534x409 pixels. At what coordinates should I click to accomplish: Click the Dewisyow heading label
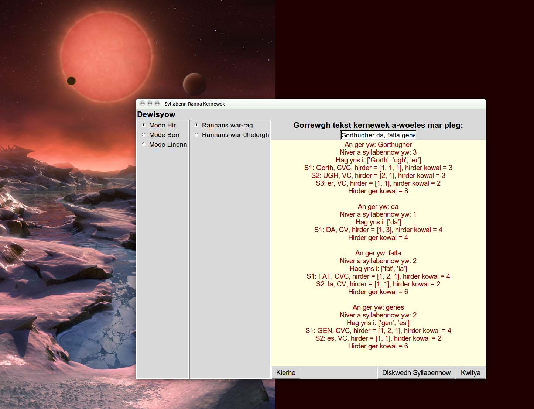156,114
